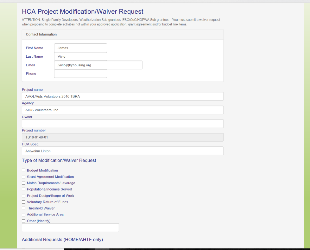The width and height of the screenshot is (310, 250).
Task: Enable the Grant Agreement Modification checkbox
Action: [23, 177]
